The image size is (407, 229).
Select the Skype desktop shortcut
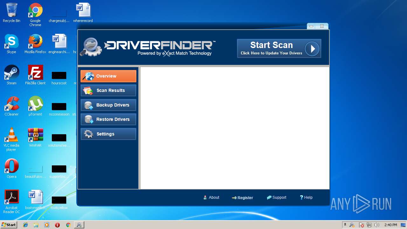[x=11, y=44]
